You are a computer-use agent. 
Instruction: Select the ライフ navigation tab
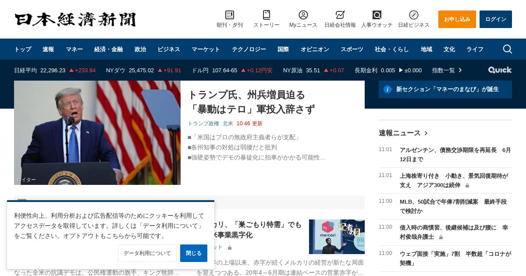click(x=475, y=49)
